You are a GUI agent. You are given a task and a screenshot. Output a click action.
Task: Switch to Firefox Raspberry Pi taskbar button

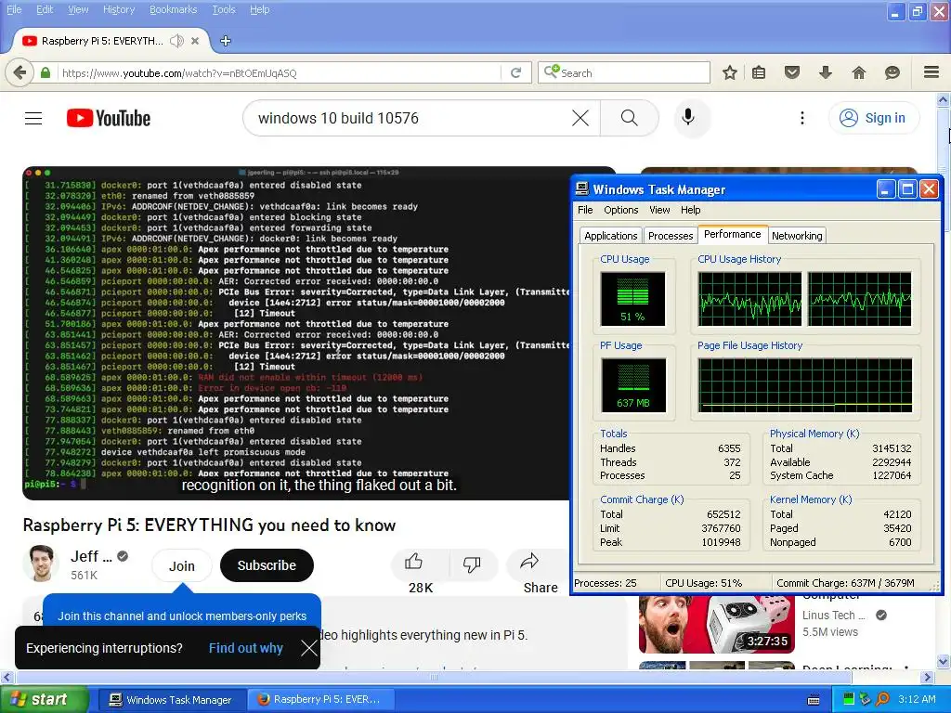coord(320,700)
